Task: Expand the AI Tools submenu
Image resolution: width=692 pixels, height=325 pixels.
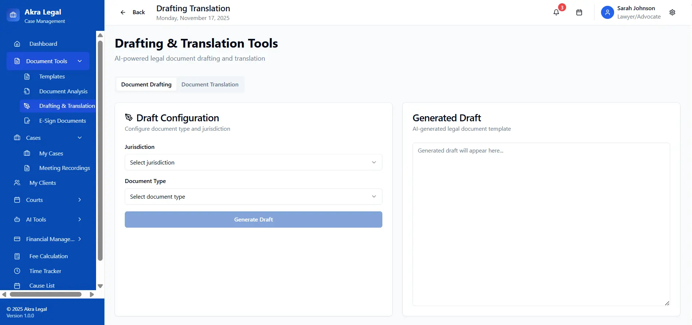Action: (x=80, y=219)
